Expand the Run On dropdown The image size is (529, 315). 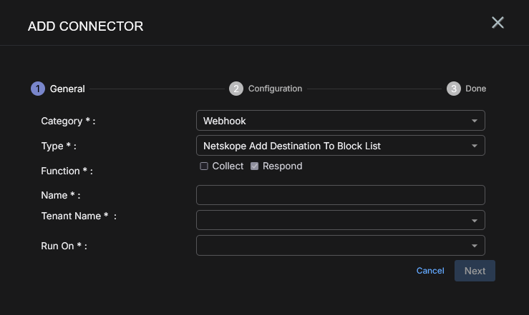tap(474, 246)
